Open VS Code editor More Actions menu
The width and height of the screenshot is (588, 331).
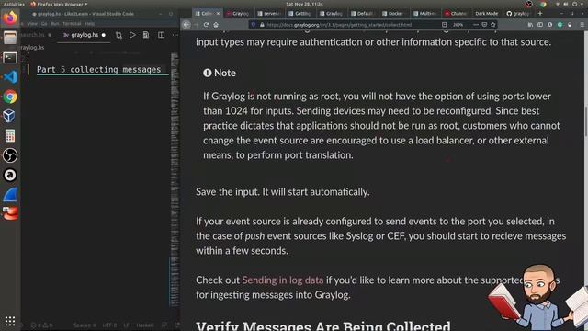click(175, 35)
